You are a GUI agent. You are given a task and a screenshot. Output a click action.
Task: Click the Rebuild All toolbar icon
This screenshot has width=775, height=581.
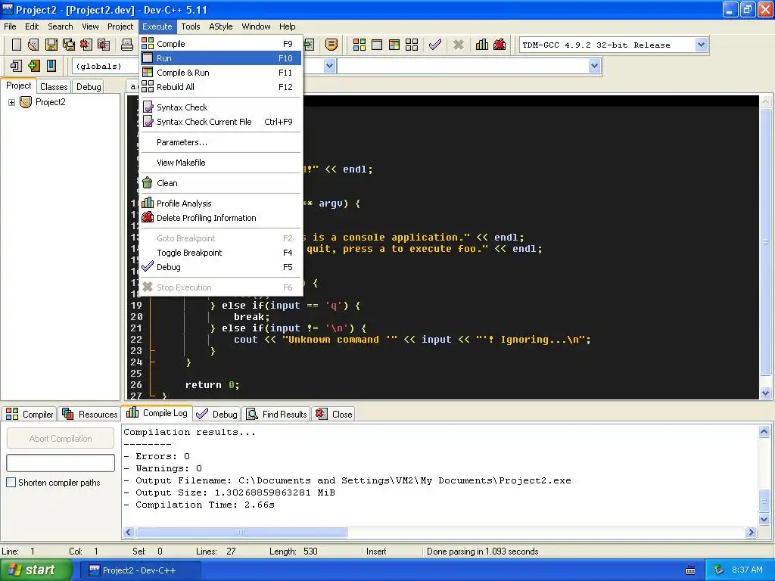412,45
